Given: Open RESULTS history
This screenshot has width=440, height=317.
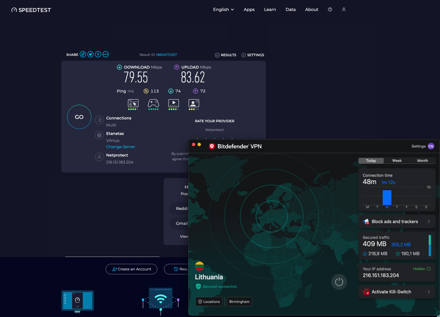Looking at the screenshot, I should click(226, 55).
